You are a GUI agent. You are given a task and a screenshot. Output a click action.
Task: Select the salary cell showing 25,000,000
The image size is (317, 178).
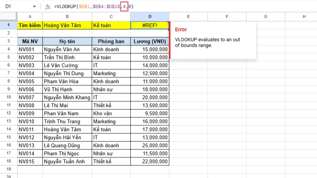coord(150,145)
